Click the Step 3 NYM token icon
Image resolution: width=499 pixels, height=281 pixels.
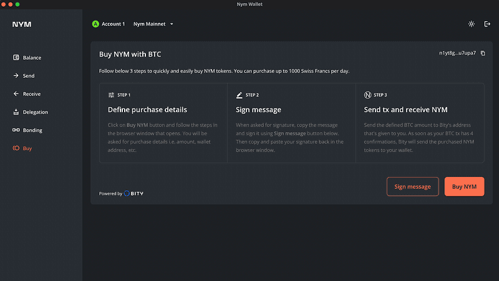367,95
